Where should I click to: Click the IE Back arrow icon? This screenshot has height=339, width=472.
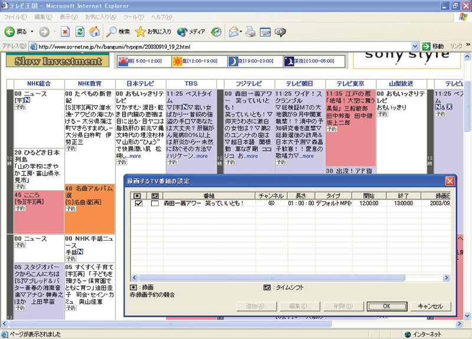(x=9, y=32)
